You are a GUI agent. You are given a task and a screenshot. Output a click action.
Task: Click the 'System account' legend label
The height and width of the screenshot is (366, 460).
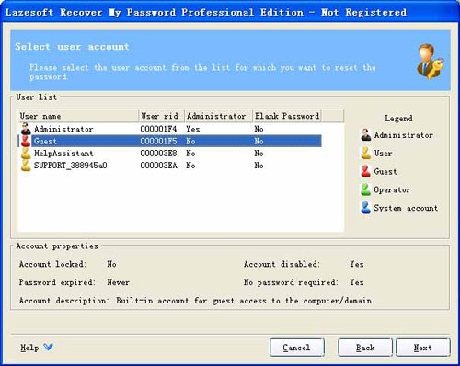tap(406, 208)
